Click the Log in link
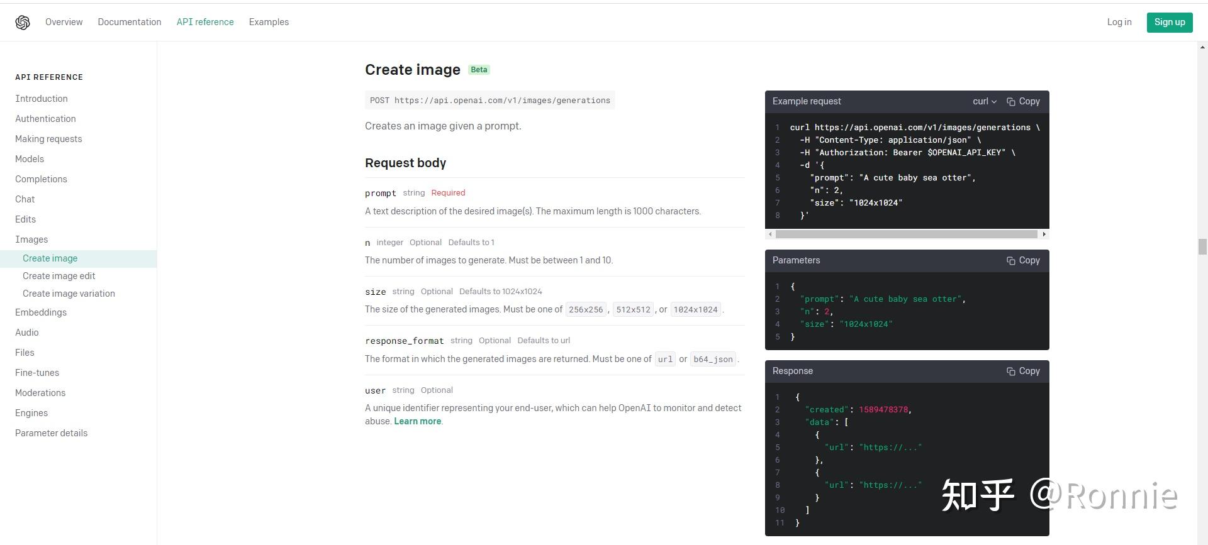This screenshot has width=1208, height=545. point(1119,22)
